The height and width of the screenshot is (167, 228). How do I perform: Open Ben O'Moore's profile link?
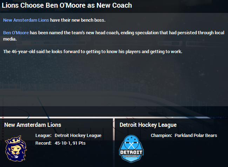pos(16,32)
